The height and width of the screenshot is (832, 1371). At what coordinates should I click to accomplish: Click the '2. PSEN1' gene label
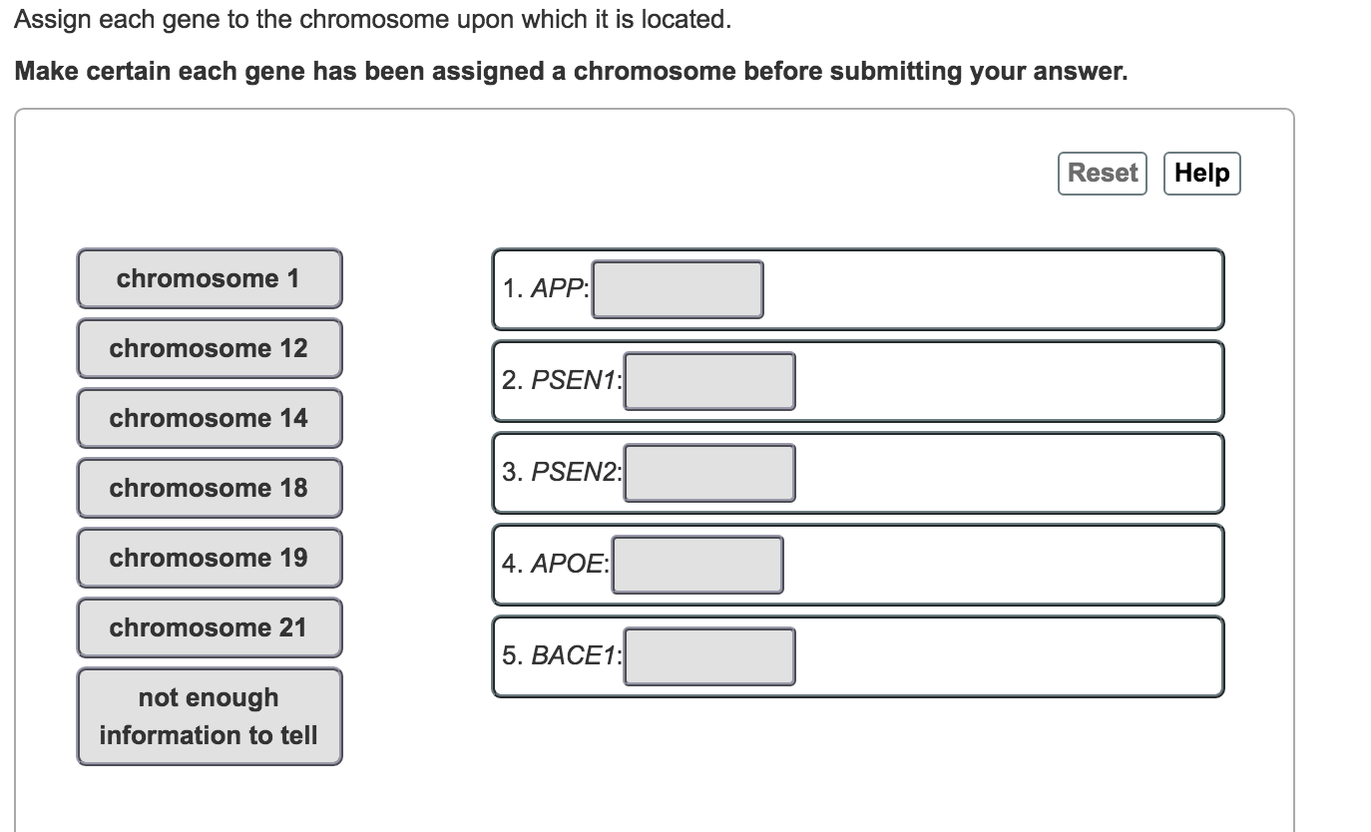(561, 381)
